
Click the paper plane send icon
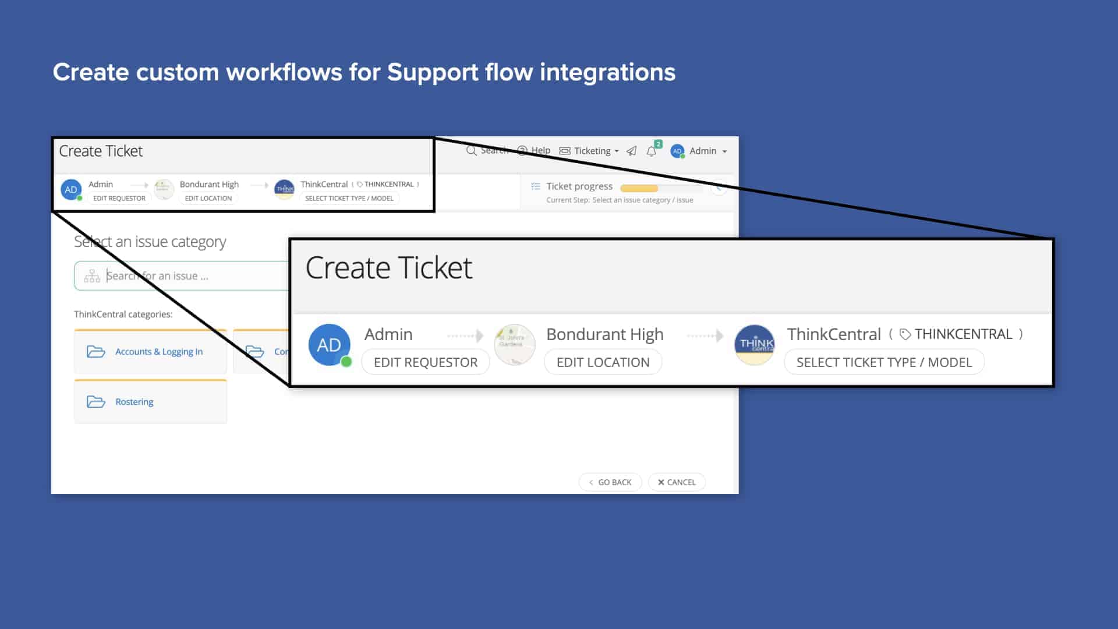[x=632, y=150]
